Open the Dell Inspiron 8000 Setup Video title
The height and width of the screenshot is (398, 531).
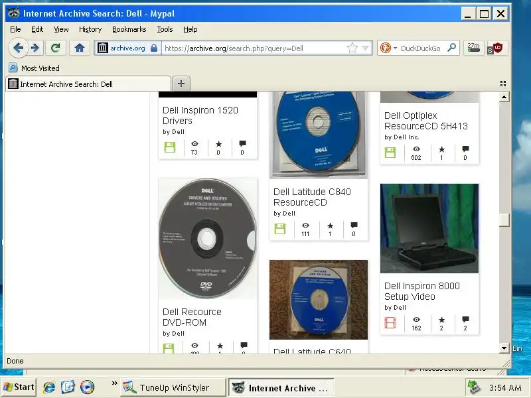click(422, 291)
